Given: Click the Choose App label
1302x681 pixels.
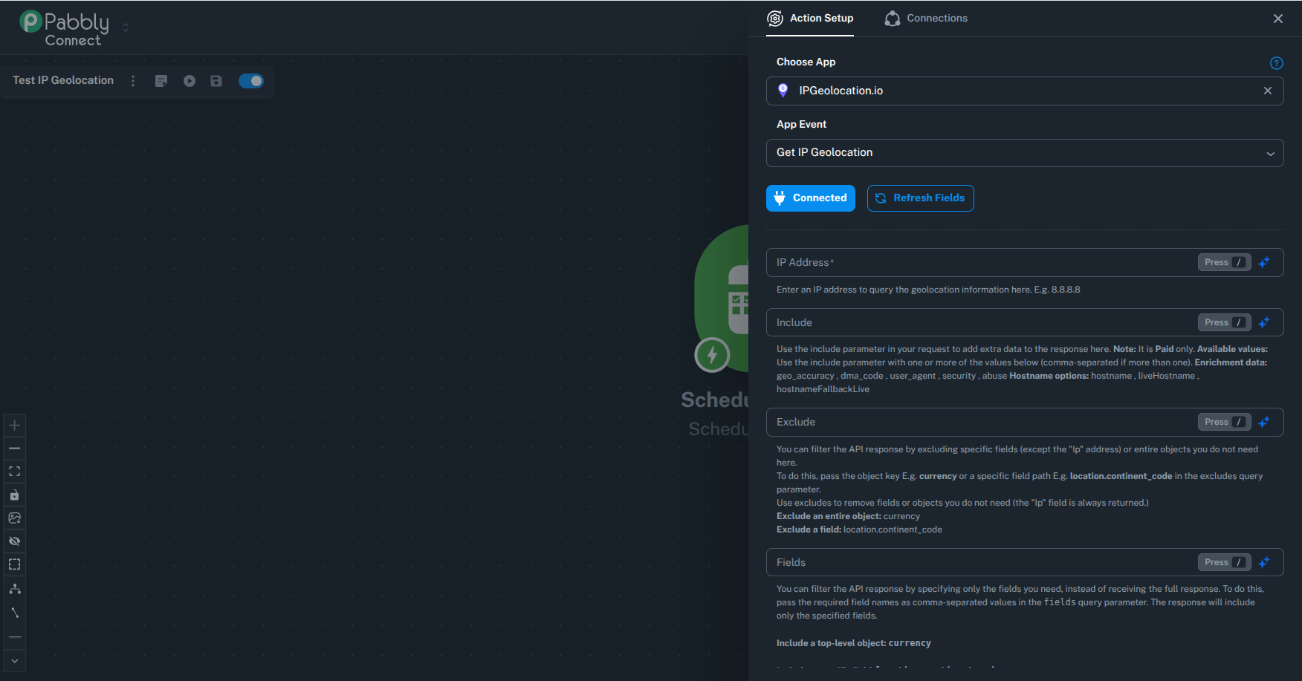Looking at the screenshot, I should pos(806,62).
